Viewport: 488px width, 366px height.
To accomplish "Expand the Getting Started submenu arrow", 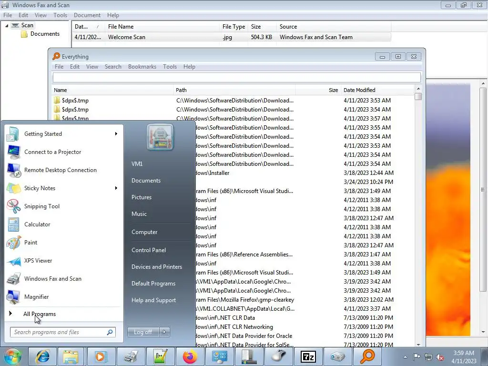I will (116, 134).
